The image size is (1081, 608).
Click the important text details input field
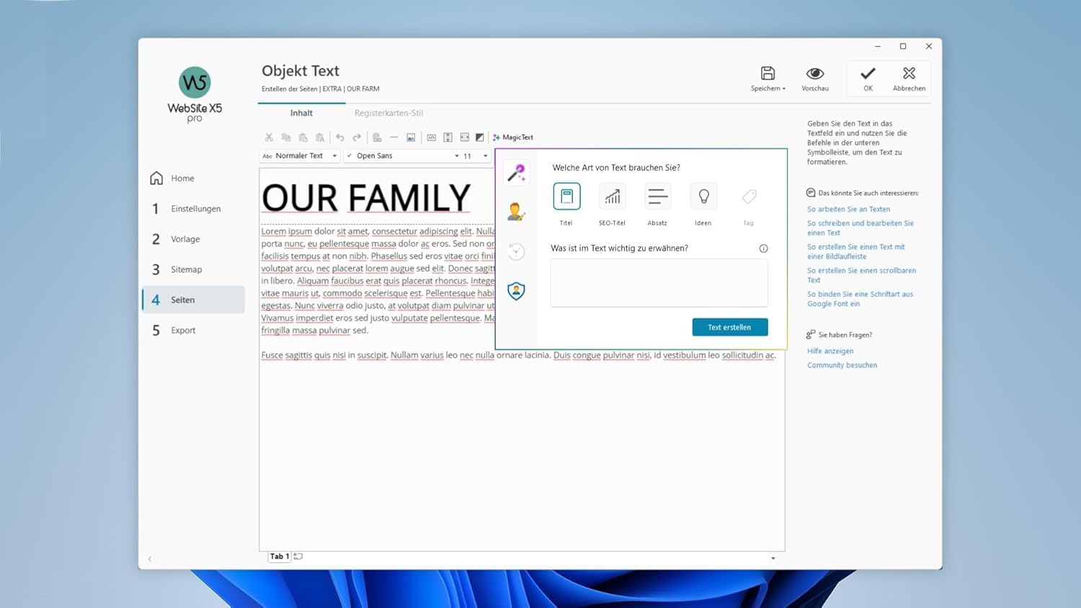[659, 283]
